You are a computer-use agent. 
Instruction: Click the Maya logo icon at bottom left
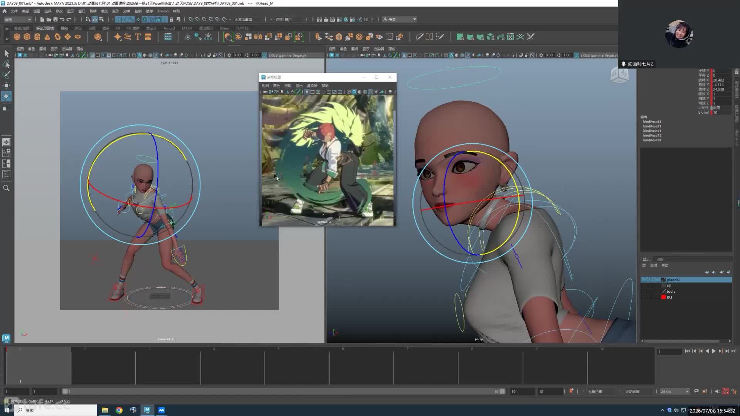(x=6, y=338)
